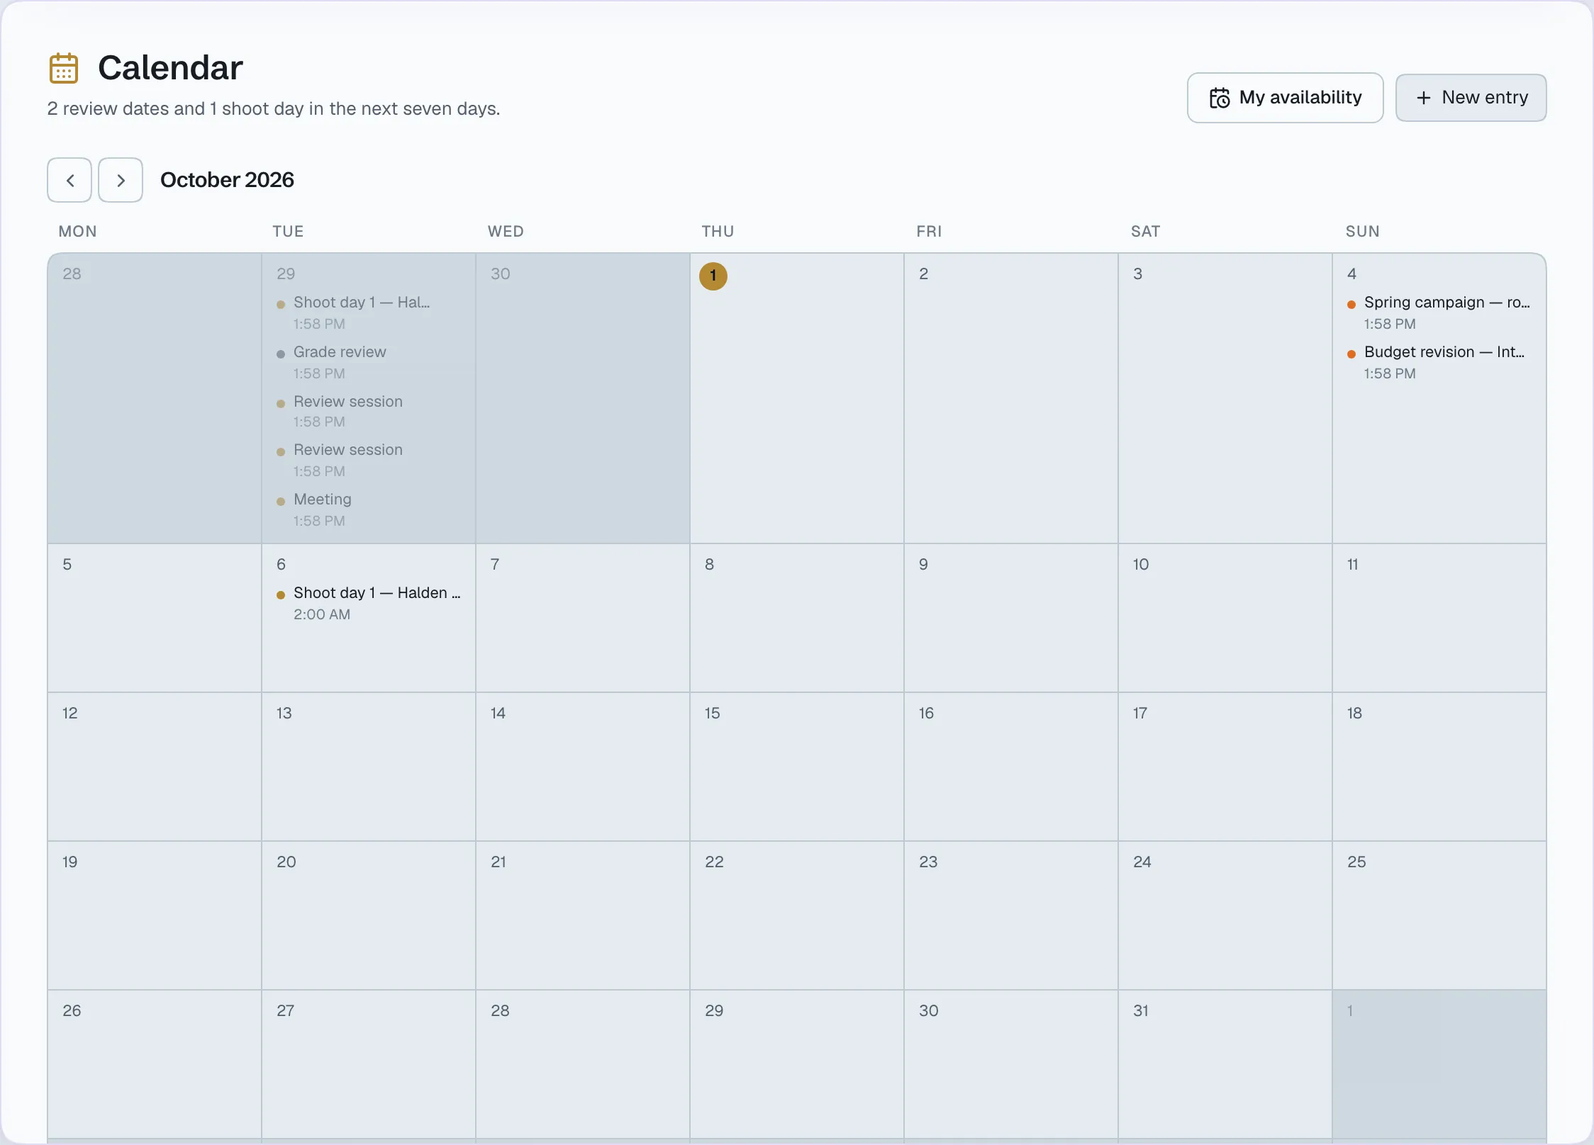Open Budget revision event on October 4
This screenshot has height=1145, width=1594.
pos(1439,362)
